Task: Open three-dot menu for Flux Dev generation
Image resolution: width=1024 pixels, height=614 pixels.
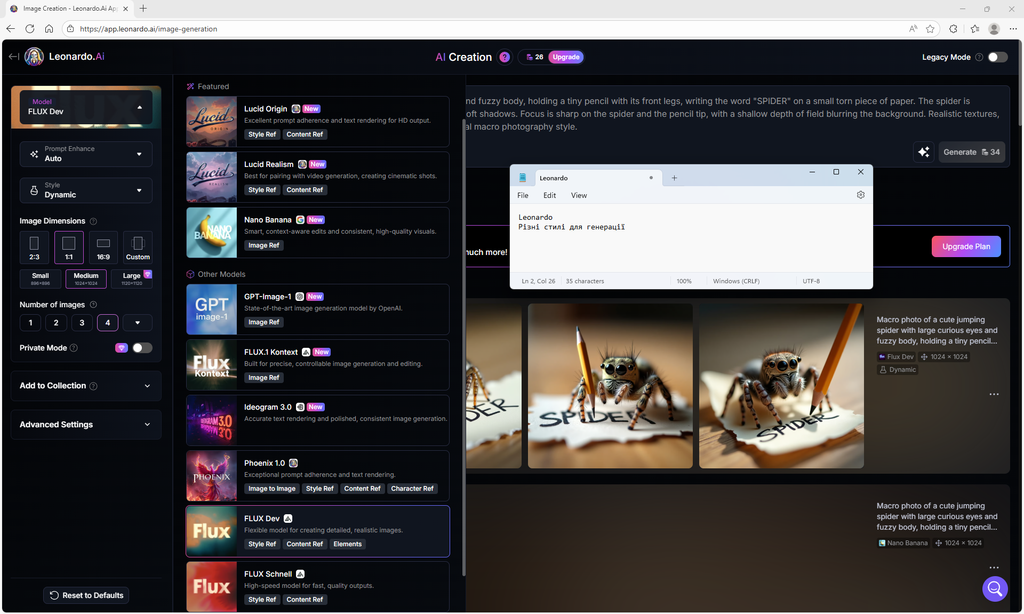Action: (x=994, y=394)
